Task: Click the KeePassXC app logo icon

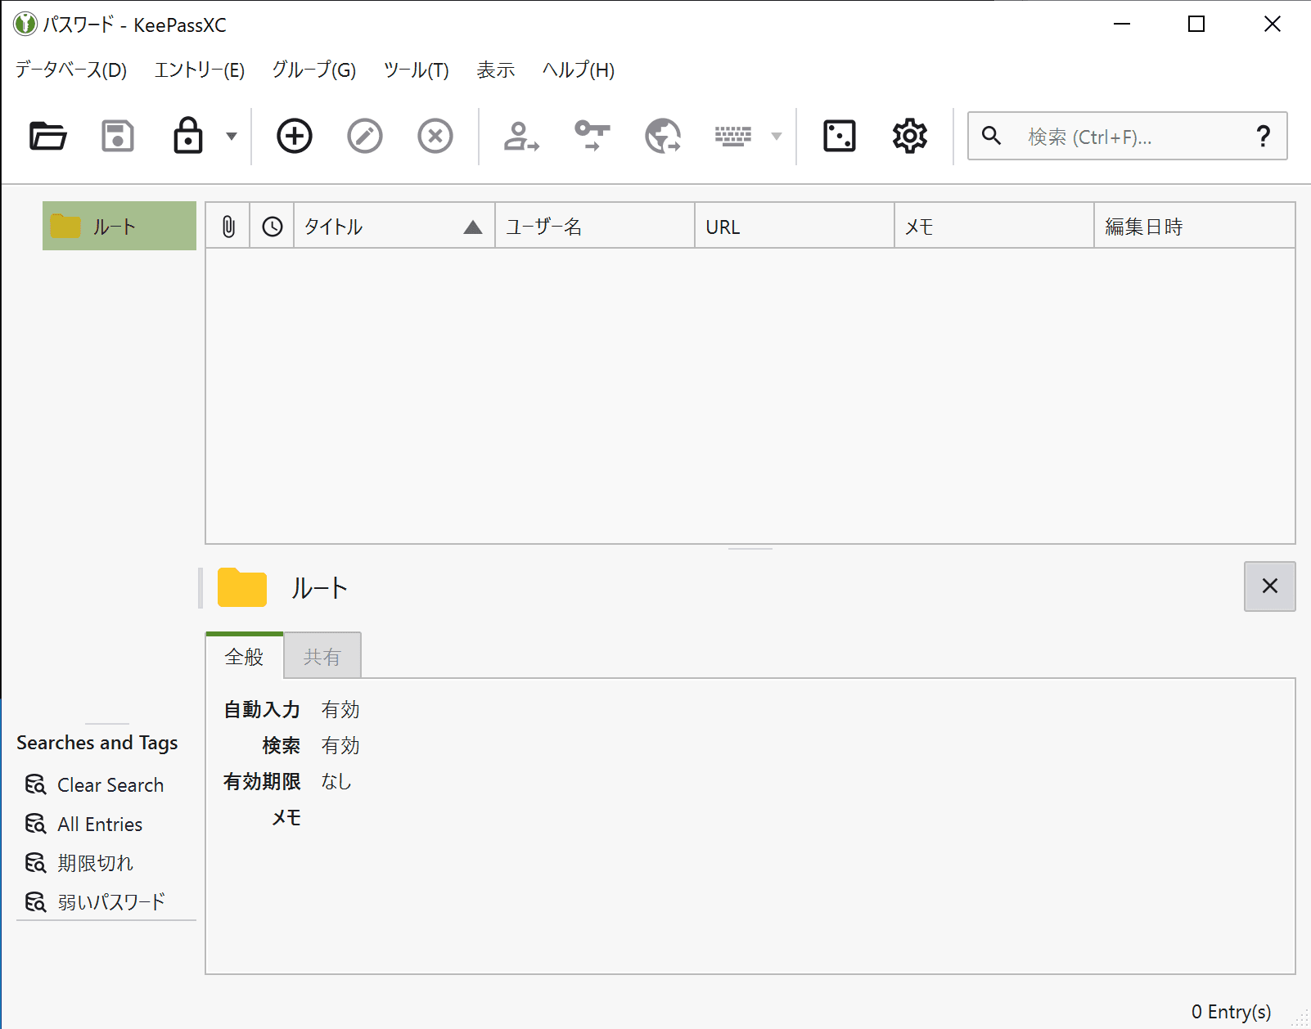Action: pyautogui.click(x=25, y=24)
